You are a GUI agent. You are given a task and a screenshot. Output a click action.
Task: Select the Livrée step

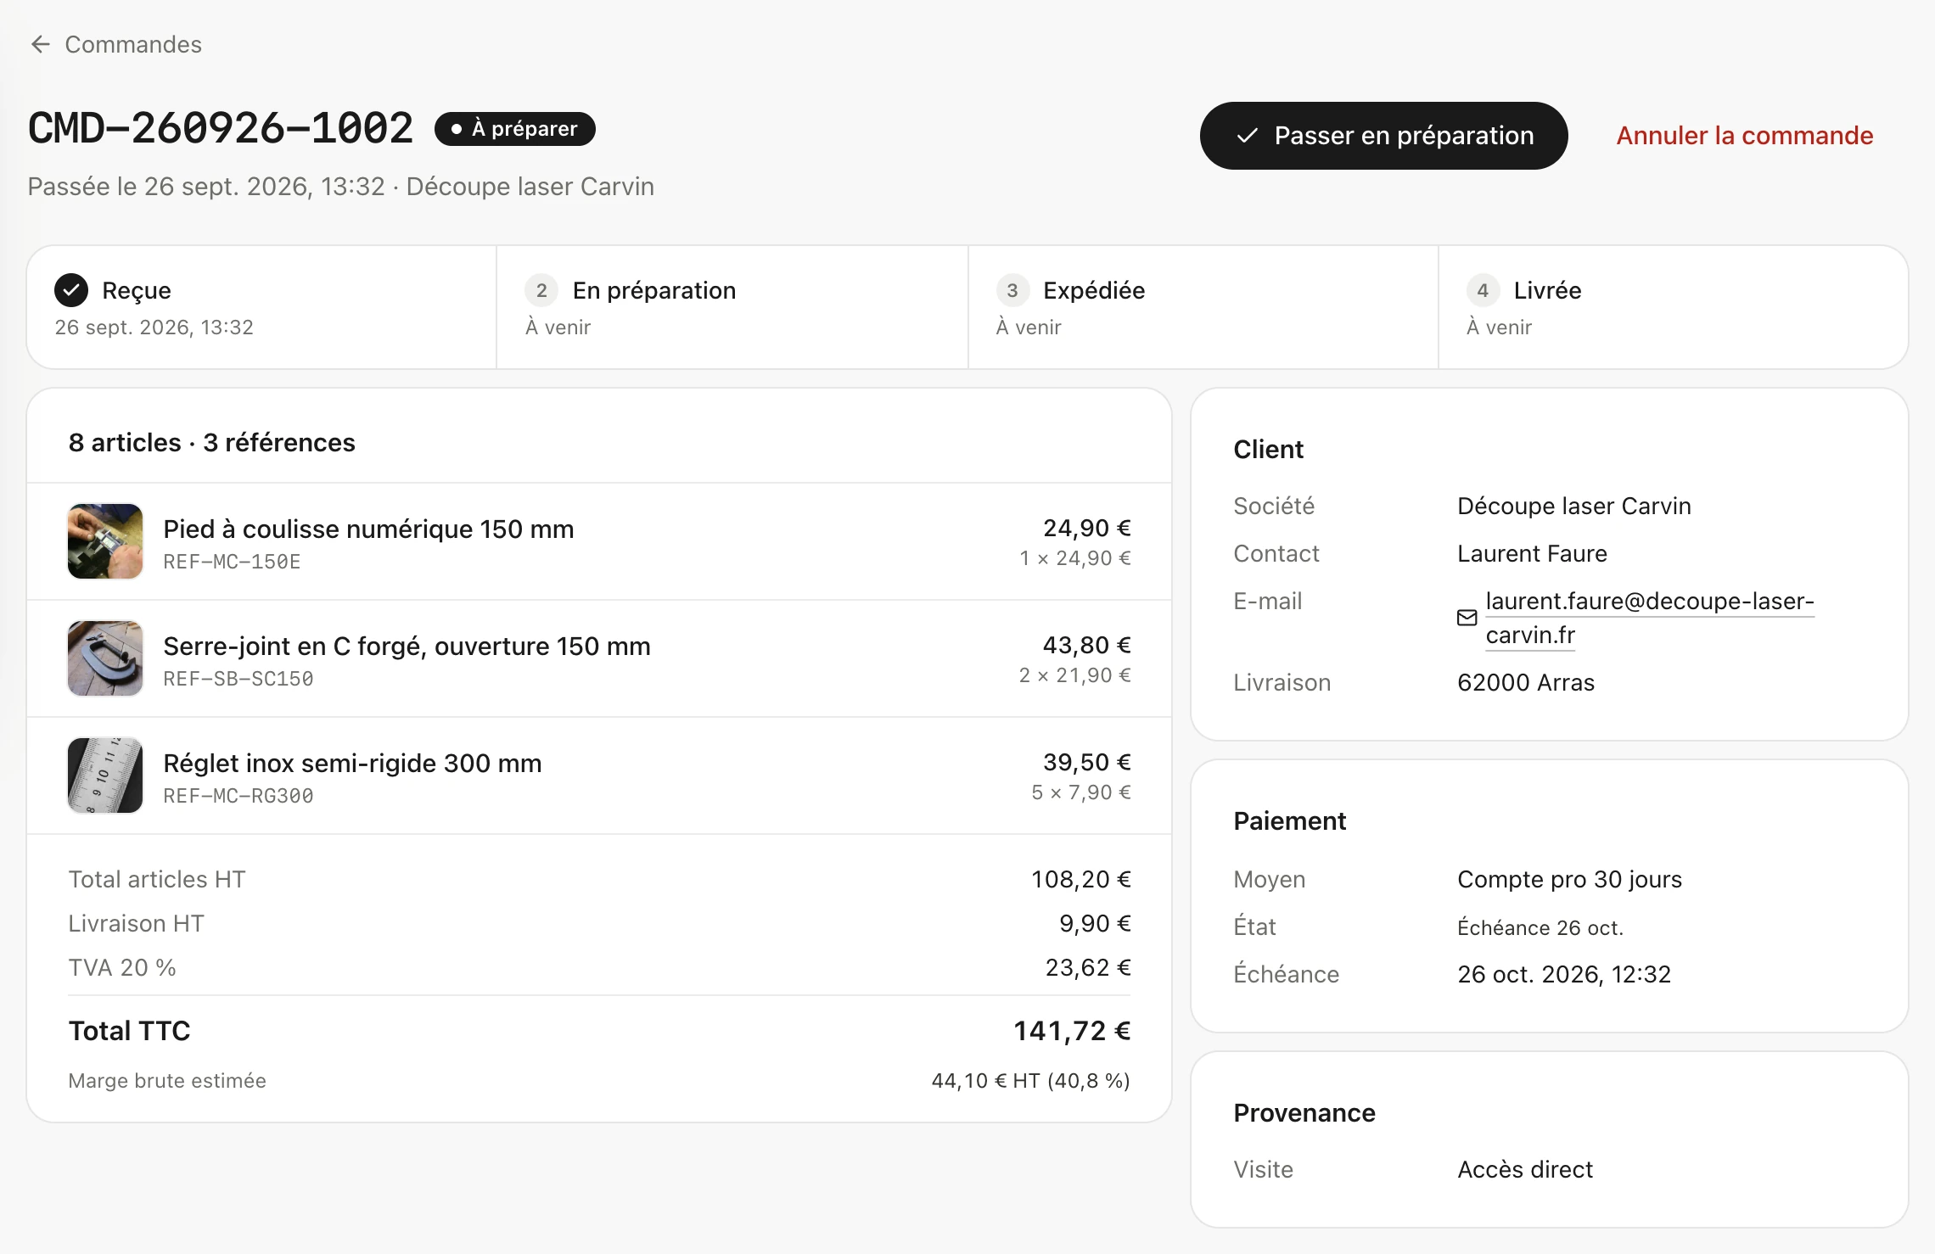coord(1673,307)
